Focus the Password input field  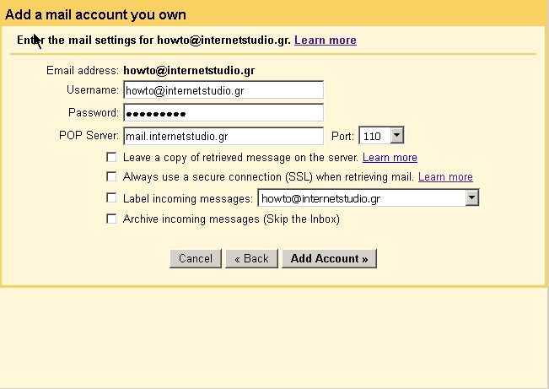click(x=223, y=113)
